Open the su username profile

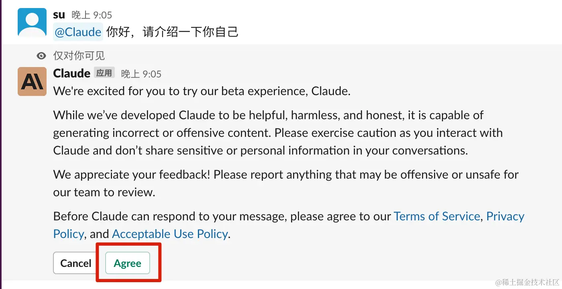tap(59, 15)
